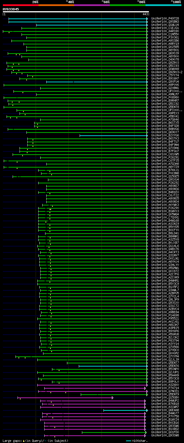Select the UniRef100_B4WUP2 hit label
Viewport: 184px width, 443px height.
coord(165,401)
